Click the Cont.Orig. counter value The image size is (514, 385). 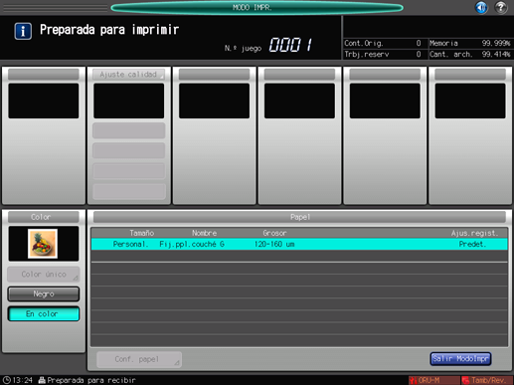[419, 43]
